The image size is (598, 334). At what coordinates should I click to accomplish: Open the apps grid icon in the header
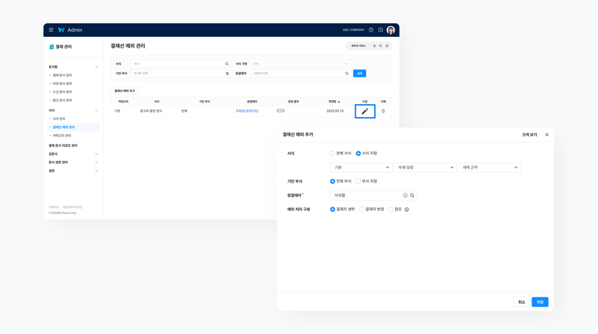(x=380, y=30)
